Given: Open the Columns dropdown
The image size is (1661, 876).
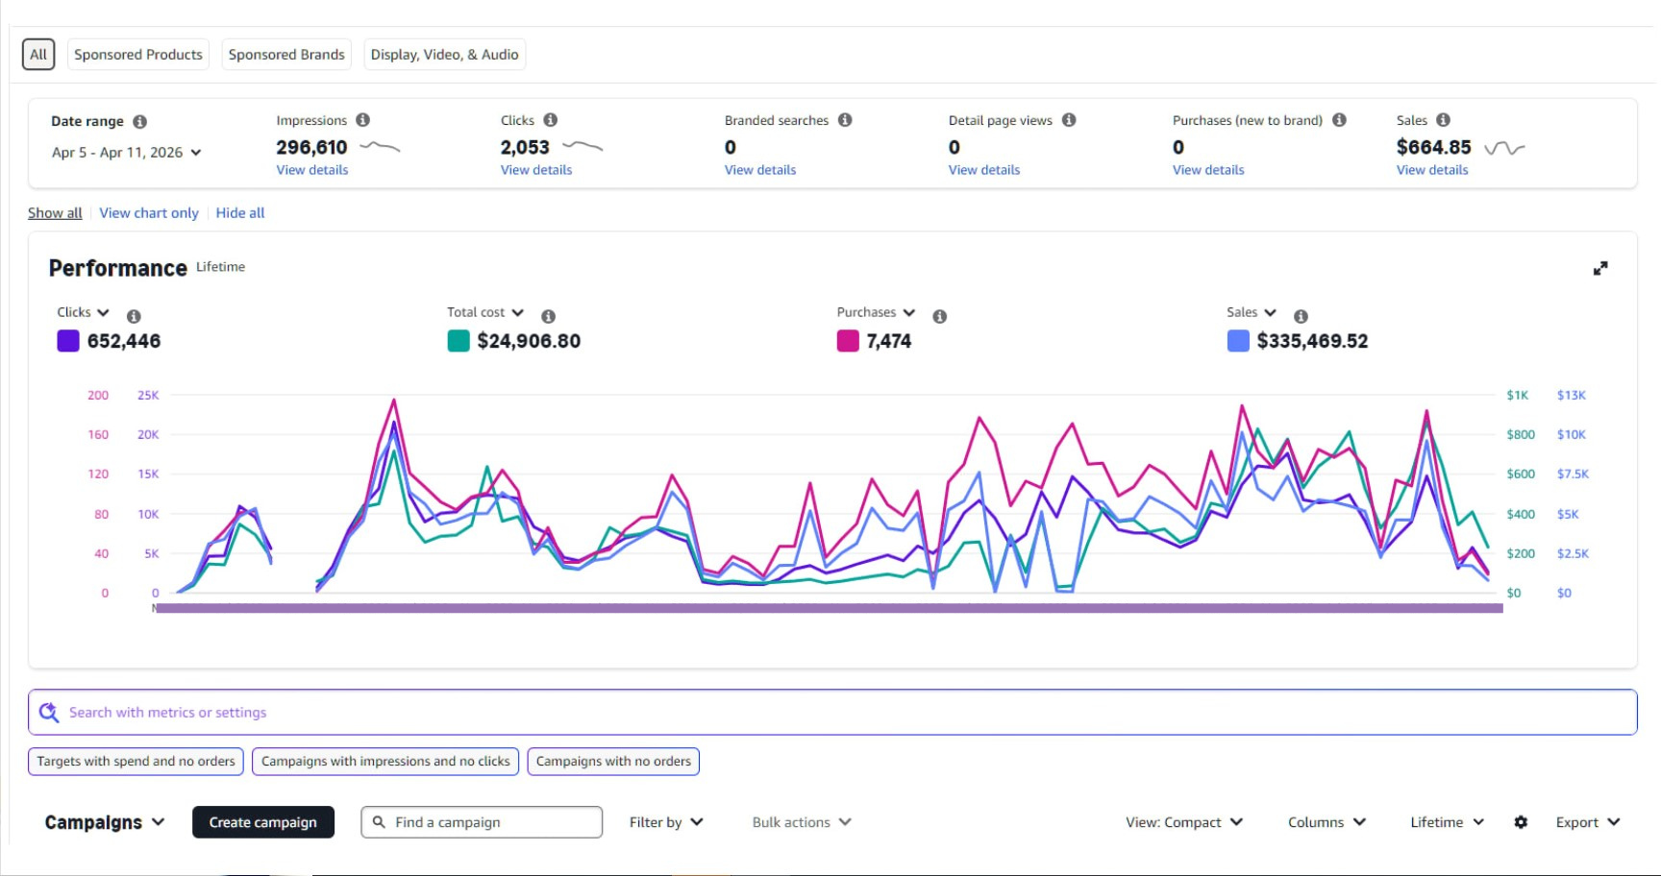Looking at the screenshot, I should tap(1326, 822).
